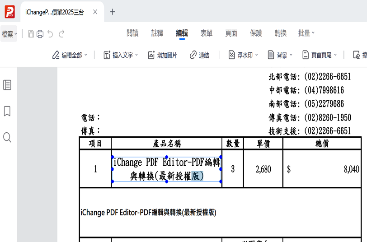Open the page thumbnails sidebar panel
This screenshot has width=367, height=242.
click(x=7, y=85)
